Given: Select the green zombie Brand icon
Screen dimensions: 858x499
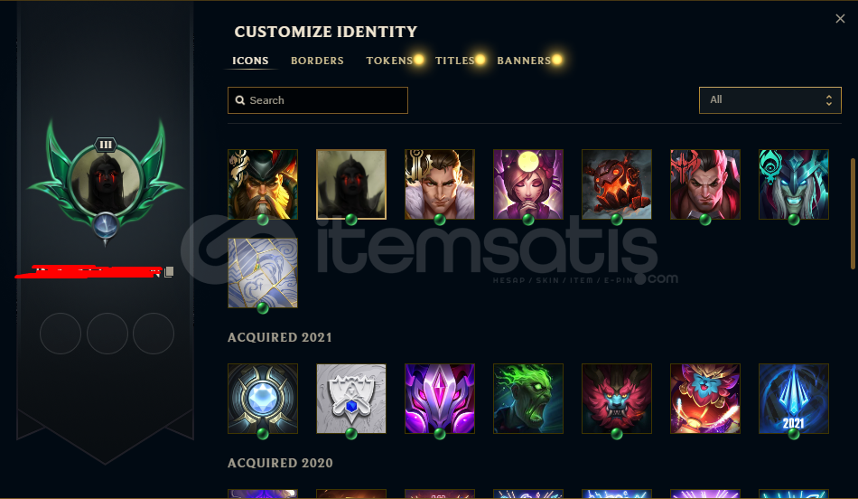Looking at the screenshot, I should [x=528, y=399].
